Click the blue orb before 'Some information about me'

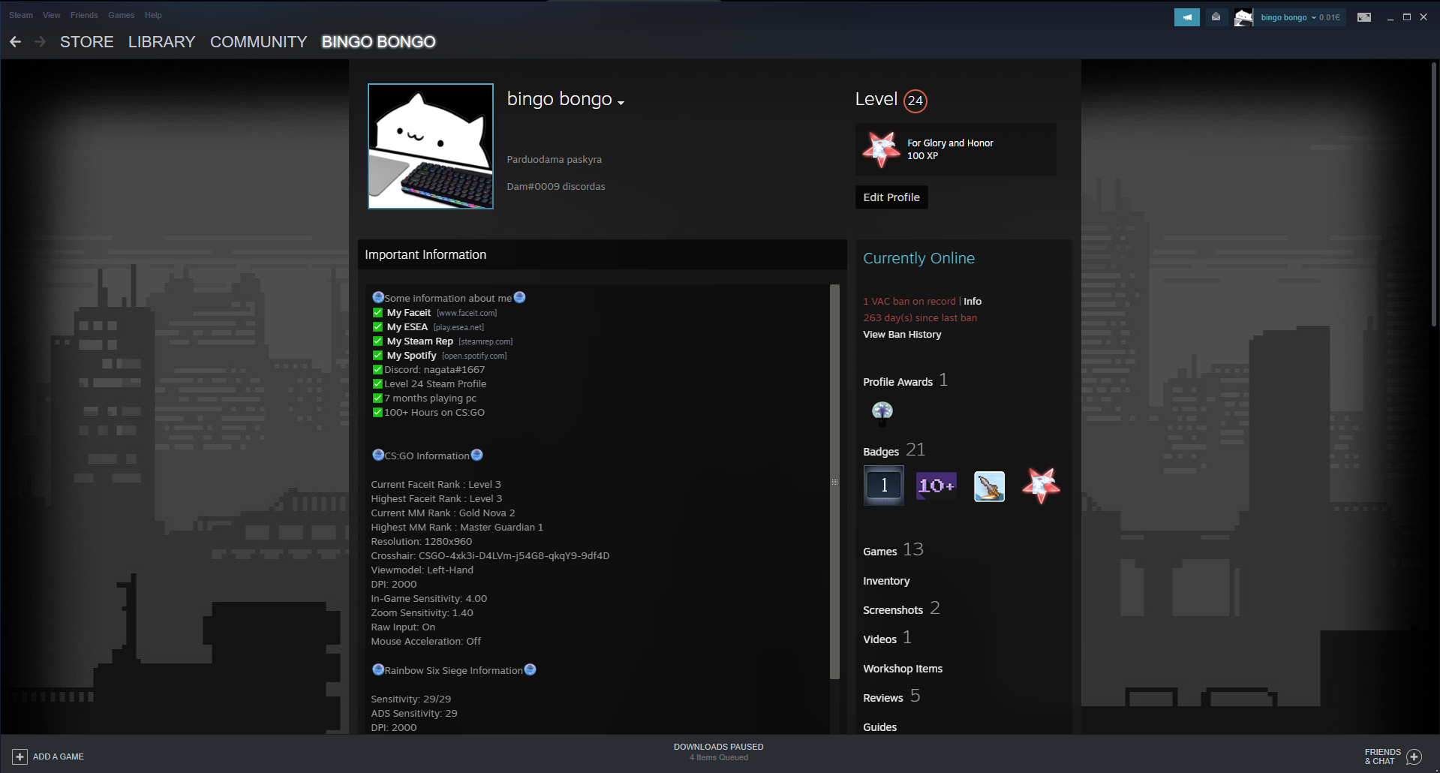click(378, 297)
